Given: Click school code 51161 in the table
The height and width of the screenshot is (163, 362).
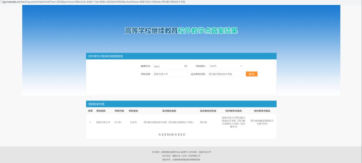Looking at the screenshot, I should 118,122.
